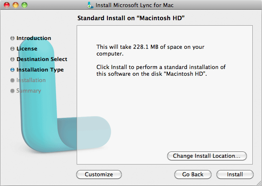This screenshot has height=186, width=262.
Task: Click the blue Installation Type bullet
Action: point(12,70)
